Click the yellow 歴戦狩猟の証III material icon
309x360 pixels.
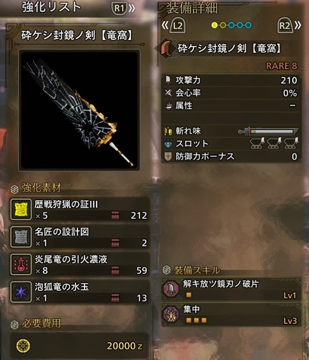(21, 209)
